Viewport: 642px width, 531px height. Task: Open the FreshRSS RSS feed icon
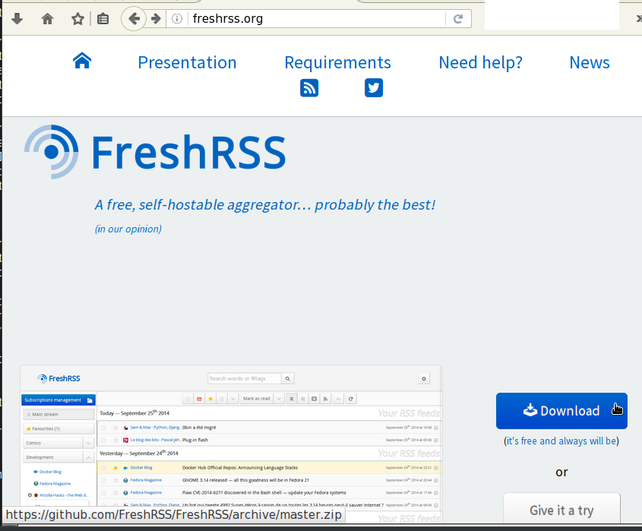pyautogui.click(x=309, y=88)
